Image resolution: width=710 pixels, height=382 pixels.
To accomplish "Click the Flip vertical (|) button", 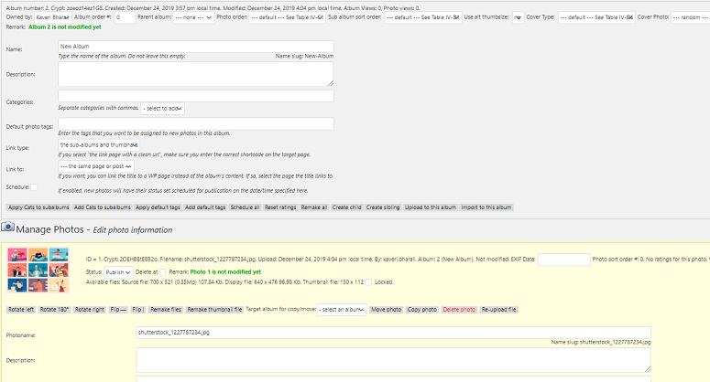I will pyautogui.click(x=138, y=310).
